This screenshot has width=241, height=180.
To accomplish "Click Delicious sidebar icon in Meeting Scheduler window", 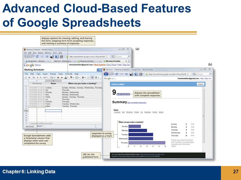I will click(x=57, y=56).
